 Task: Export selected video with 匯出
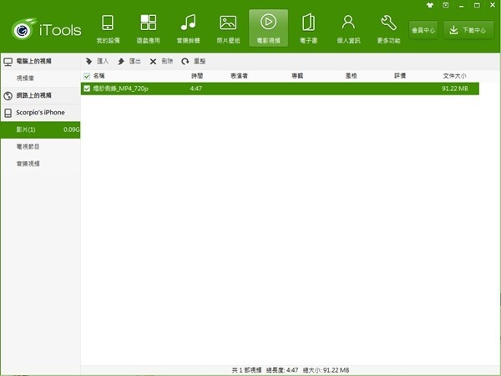point(129,61)
